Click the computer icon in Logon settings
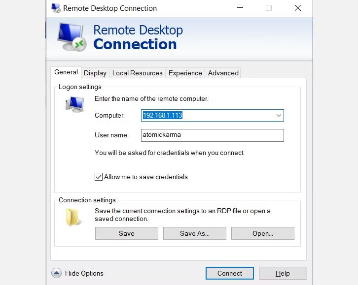The width and height of the screenshot is (358, 285). click(x=75, y=104)
